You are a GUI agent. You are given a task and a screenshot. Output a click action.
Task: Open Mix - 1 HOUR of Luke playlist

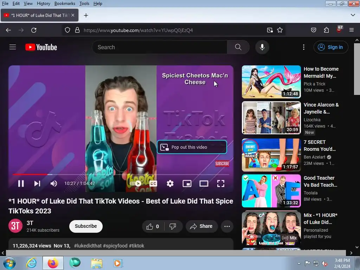click(x=271, y=229)
